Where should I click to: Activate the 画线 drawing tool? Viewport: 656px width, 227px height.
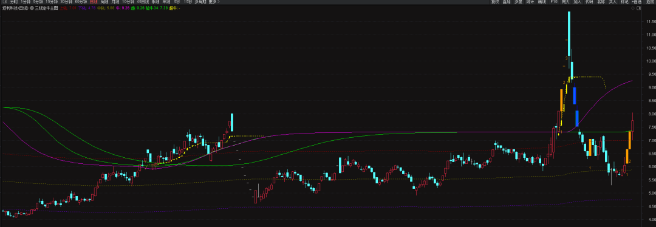(542, 2)
